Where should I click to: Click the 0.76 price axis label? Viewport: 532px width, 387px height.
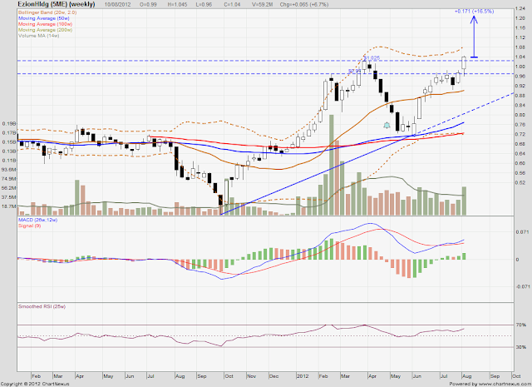tap(520, 125)
